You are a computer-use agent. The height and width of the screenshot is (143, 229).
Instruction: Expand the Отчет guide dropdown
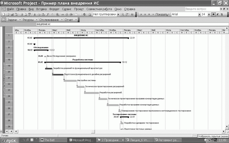click(76, 20)
